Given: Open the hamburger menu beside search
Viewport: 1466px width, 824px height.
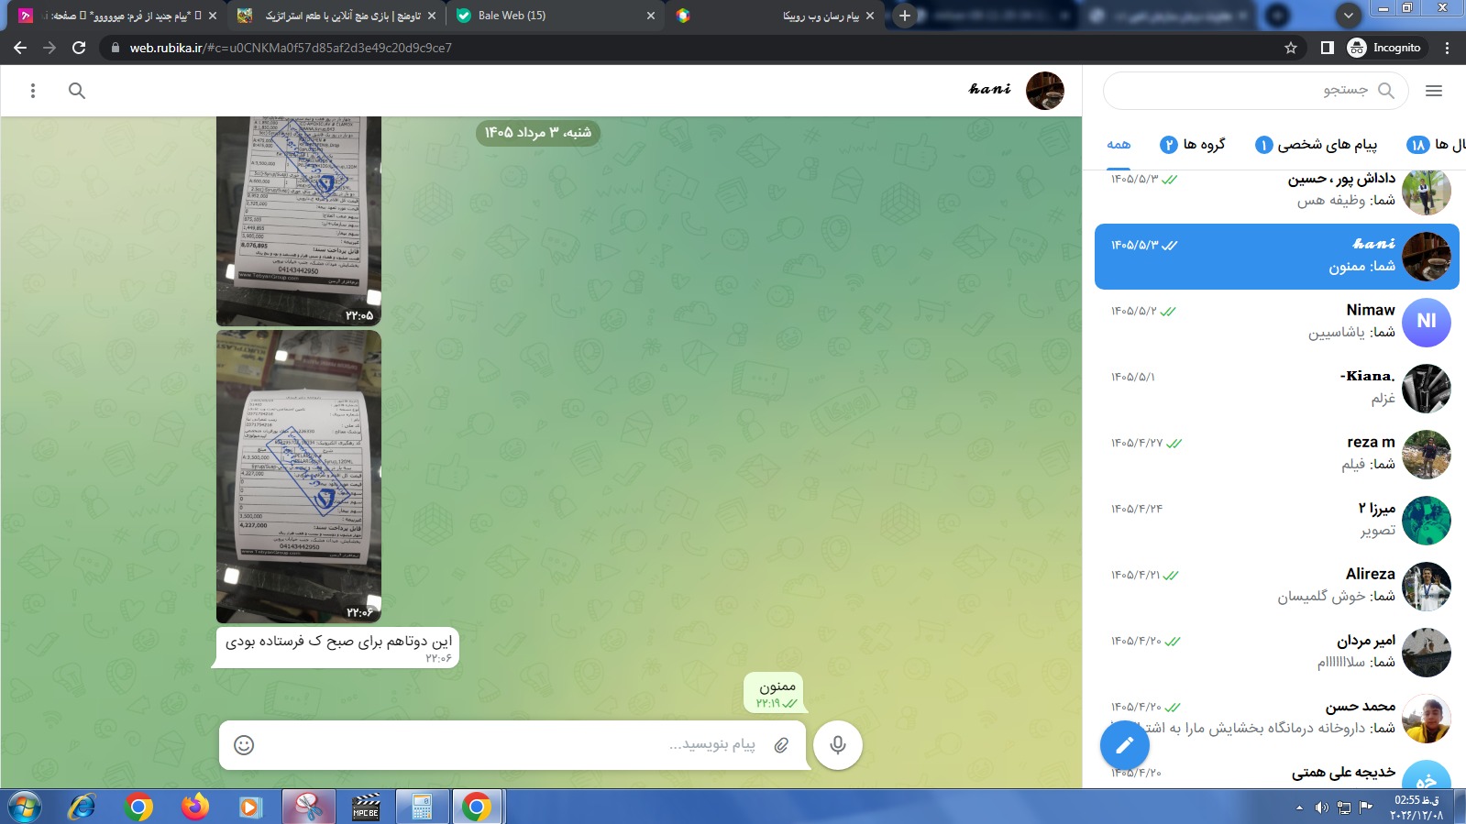Looking at the screenshot, I should (x=1434, y=91).
